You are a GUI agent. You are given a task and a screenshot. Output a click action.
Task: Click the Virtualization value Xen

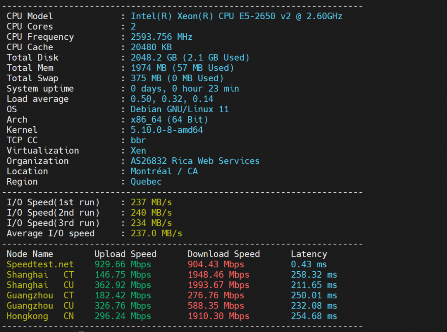pos(138,151)
